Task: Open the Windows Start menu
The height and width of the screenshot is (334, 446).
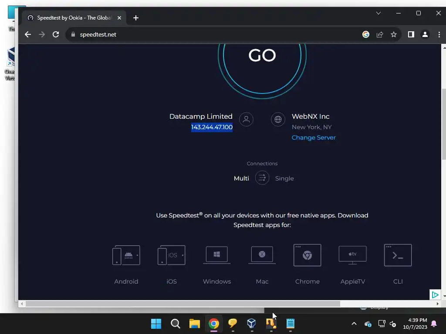Action: point(156,324)
